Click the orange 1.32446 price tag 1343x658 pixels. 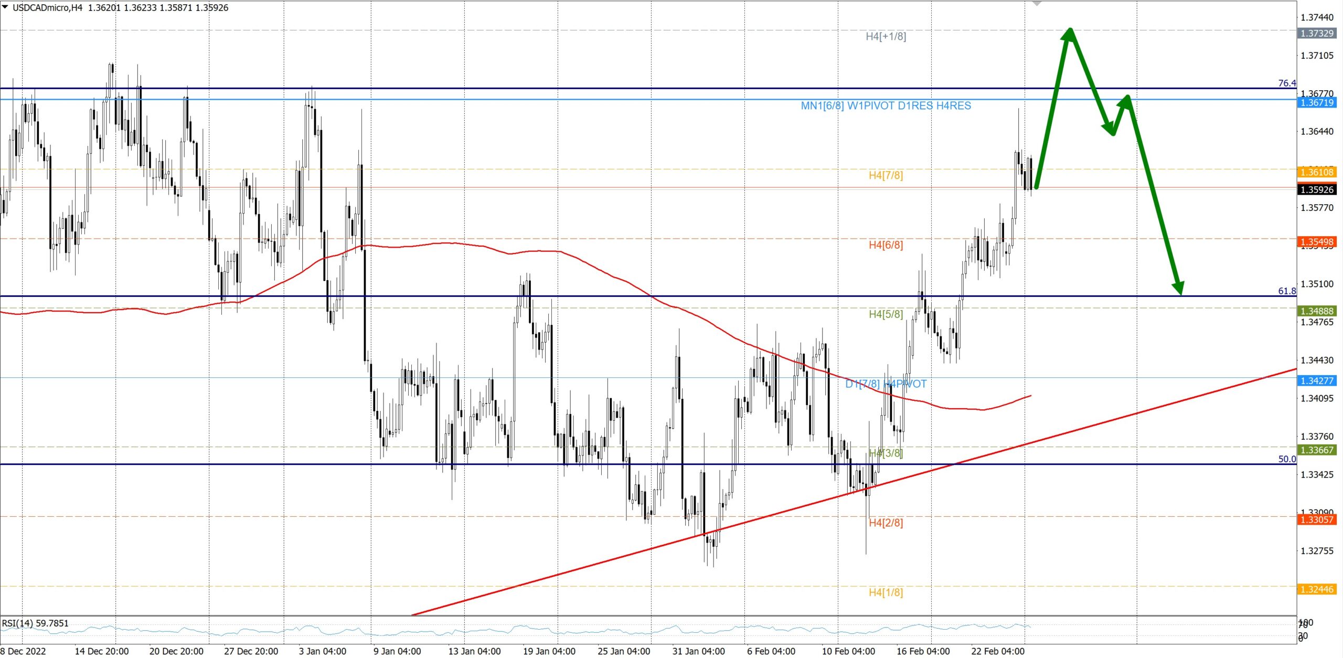click(x=1316, y=589)
